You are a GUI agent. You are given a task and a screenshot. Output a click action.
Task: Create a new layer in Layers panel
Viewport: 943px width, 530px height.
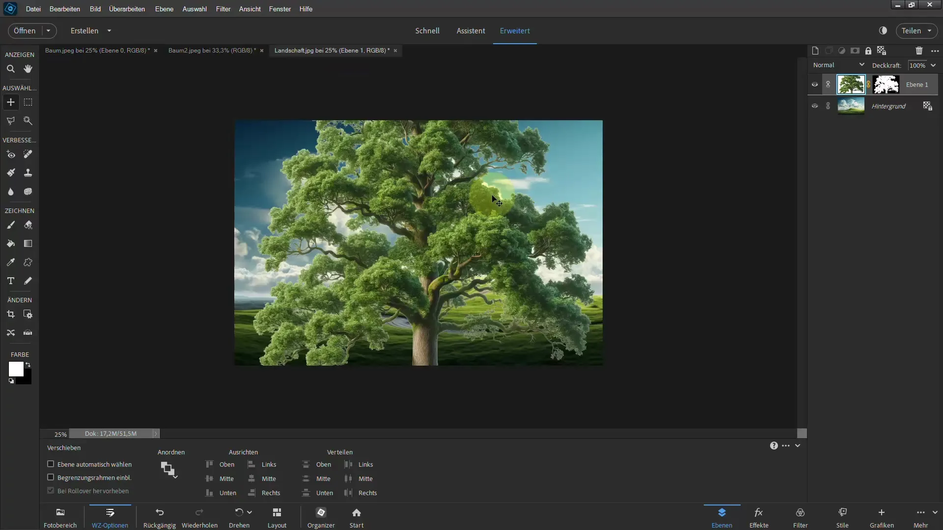815,51
